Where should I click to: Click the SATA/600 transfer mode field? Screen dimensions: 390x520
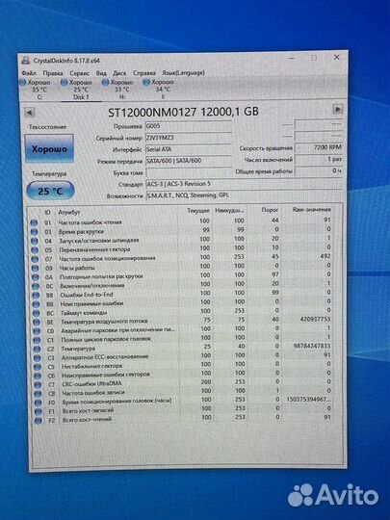tap(189, 161)
